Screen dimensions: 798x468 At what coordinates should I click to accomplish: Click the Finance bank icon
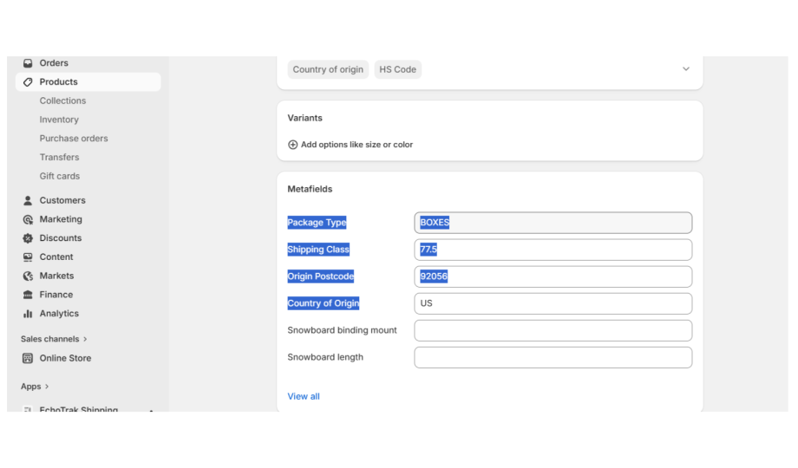coord(28,295)
